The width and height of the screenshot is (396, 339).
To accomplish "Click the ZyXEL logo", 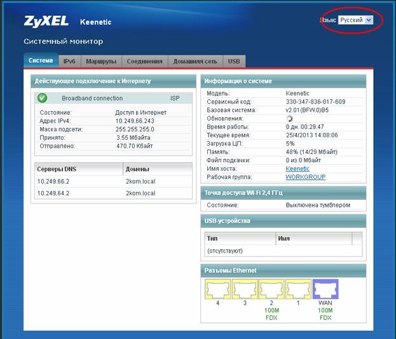I will (46, 21).
